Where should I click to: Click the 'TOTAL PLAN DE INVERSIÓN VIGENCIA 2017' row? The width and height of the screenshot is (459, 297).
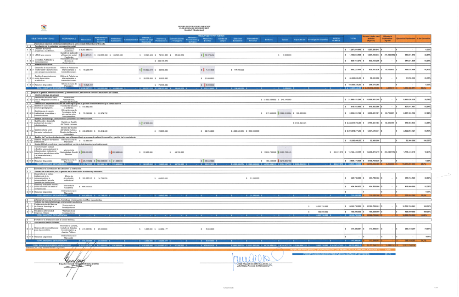click(x=221, y=245)
